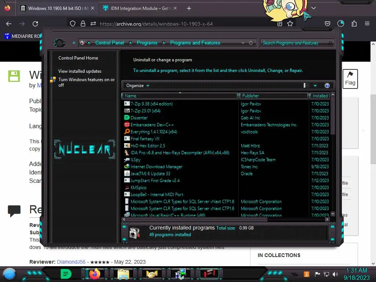The width and height of the screenshot is (376, 282).
Task: Sort by the Installed On column header
Action: tap(320, 96)
